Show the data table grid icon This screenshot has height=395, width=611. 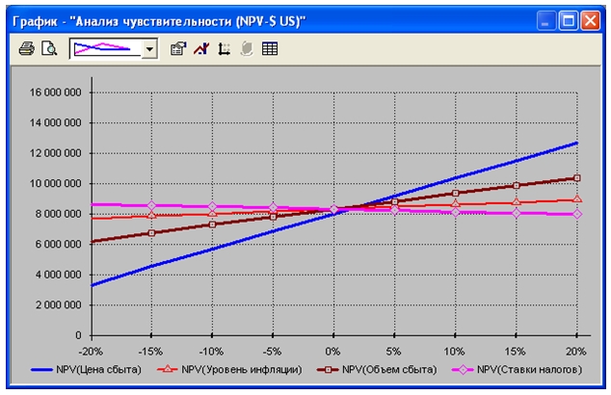270,49
